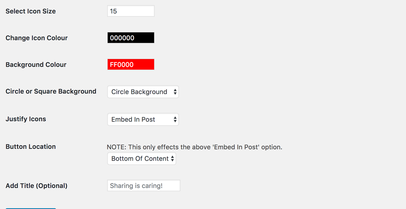The image size is (406, 209).
Task: Open the black 000000 icon colour picker
Action: 131,38
